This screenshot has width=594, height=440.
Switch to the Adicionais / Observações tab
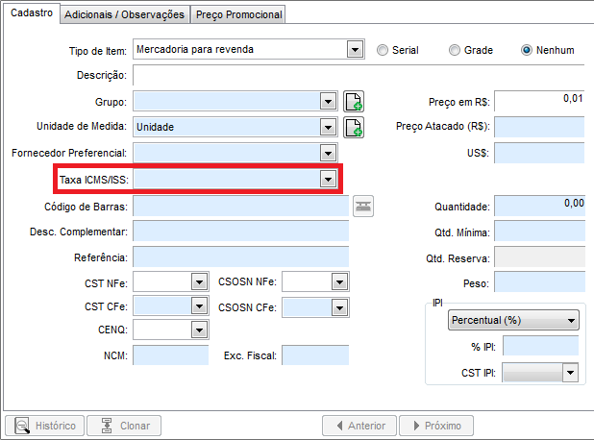coord(124,14)
